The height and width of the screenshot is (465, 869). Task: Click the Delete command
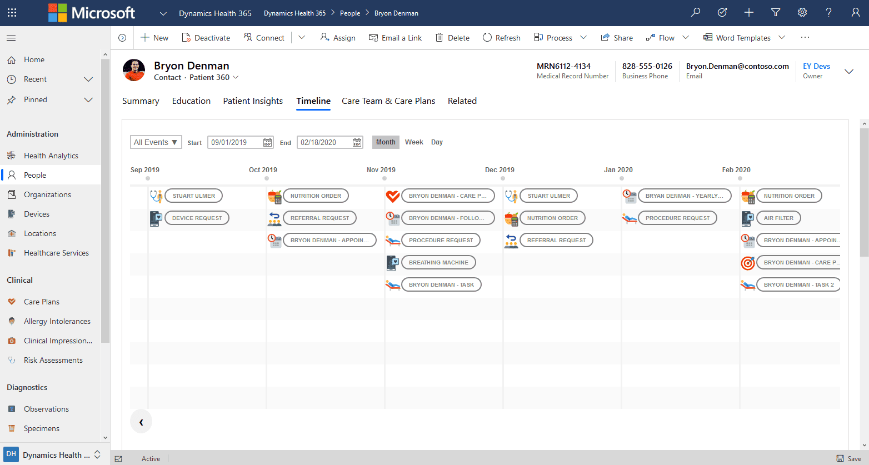pyautogui.click(x=452, y=38)
